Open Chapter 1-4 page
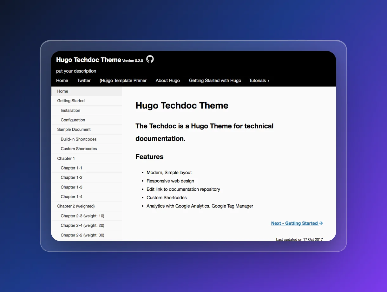This screenshot has height=292, width=387. click(x=86, y=196)
